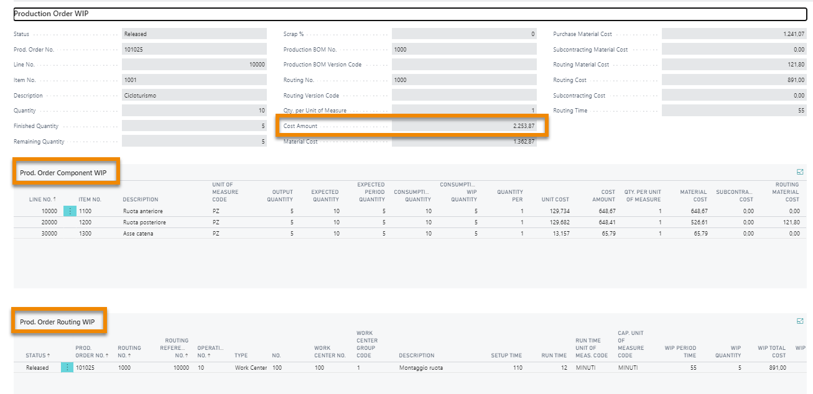The width and height of the screenshot is (813, 394).
Task: Click cost amount 65,79 in Cost Amount column
Action: coord(607,233)
